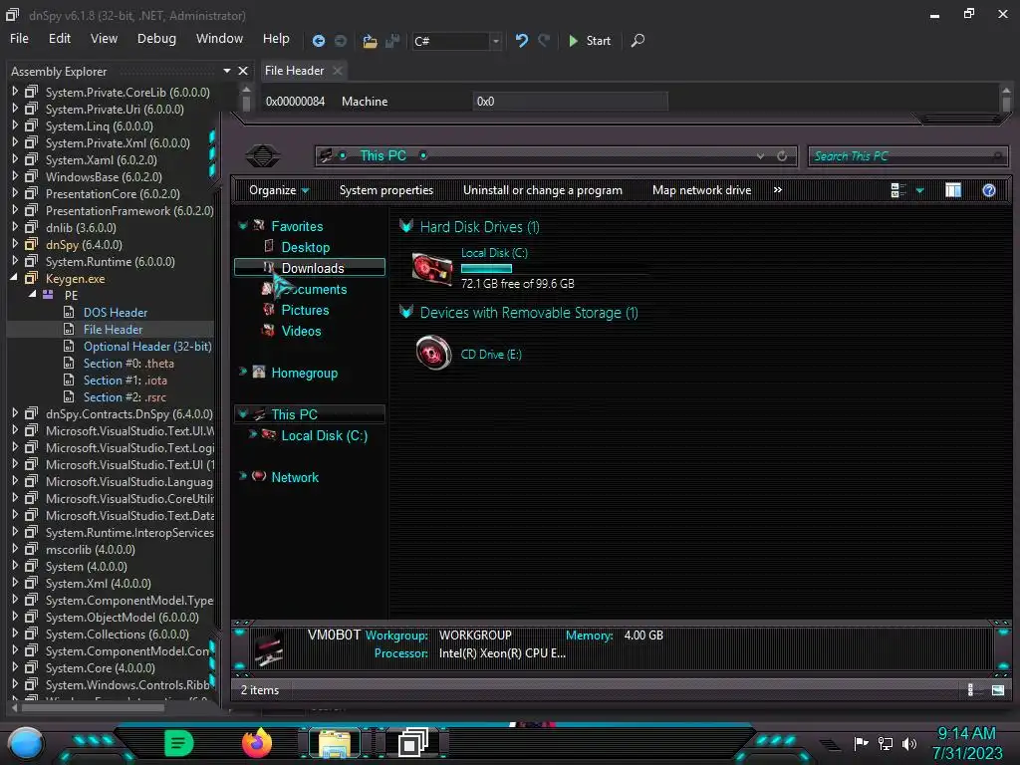1020x765 pixels.
Task: Open the View menu
Action: pos(104,39)
